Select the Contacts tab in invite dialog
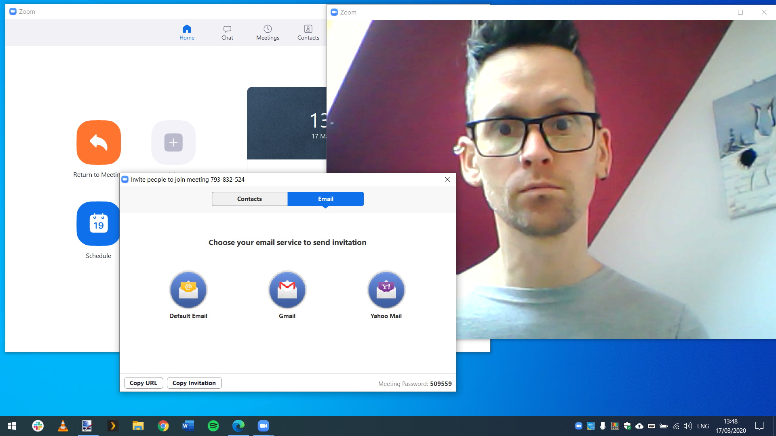The image size is (776, 436). pyautogui.click(x=249, y=199)
